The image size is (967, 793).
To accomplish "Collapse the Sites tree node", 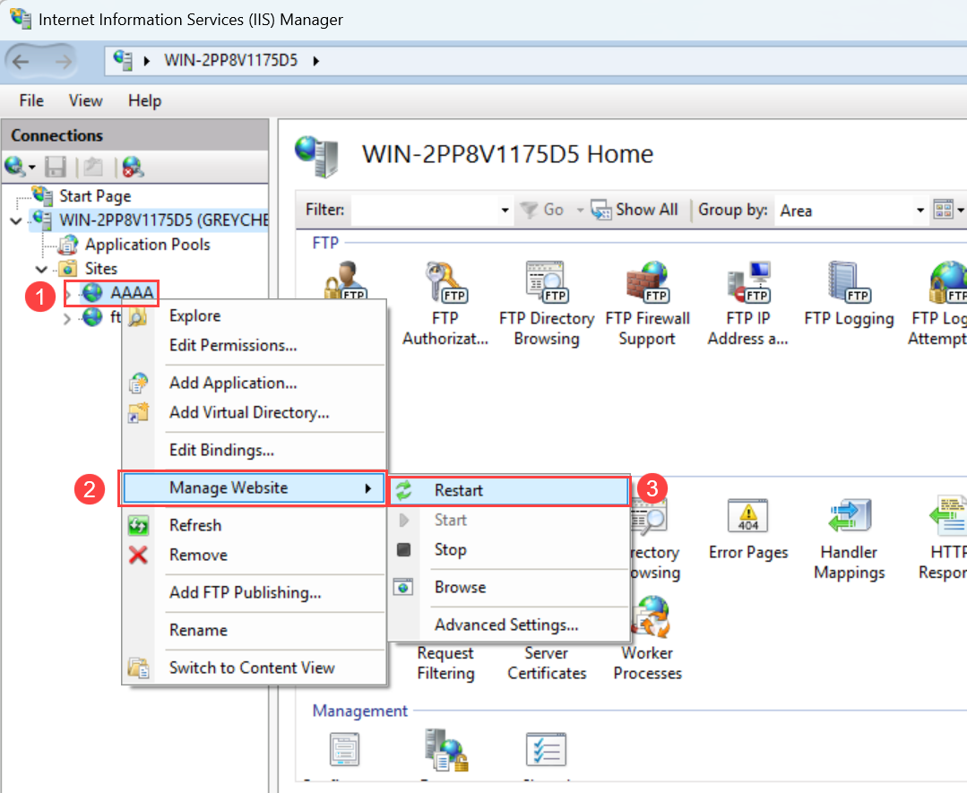I will (41, 269).
